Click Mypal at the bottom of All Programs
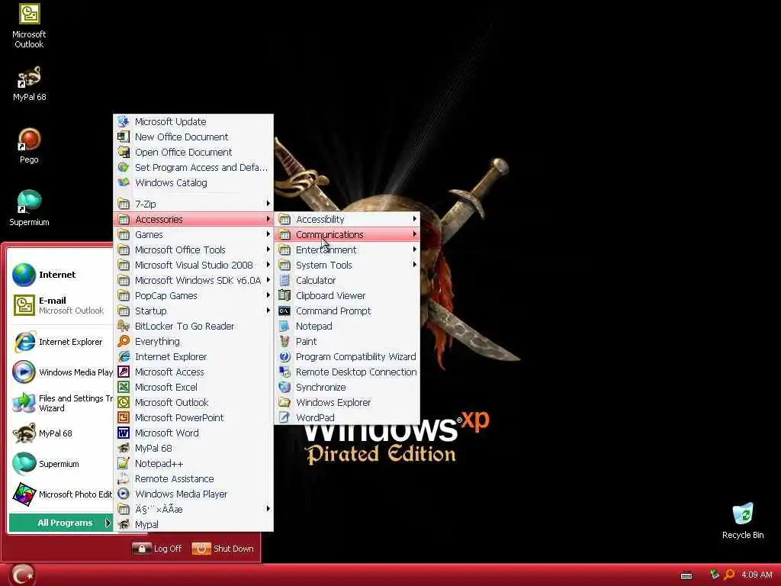The image size is (781, 586). pyautogui.click(x=193, y=525)
